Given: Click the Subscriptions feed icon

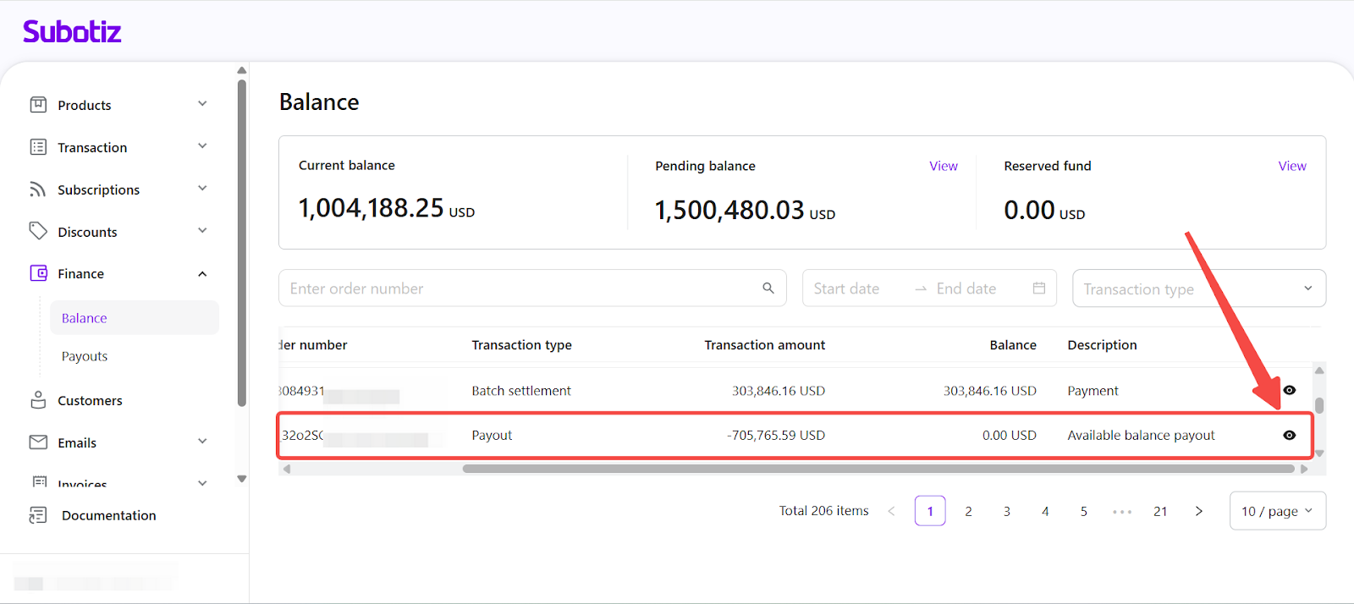Looking at the screenshot, I should [38, 189].
